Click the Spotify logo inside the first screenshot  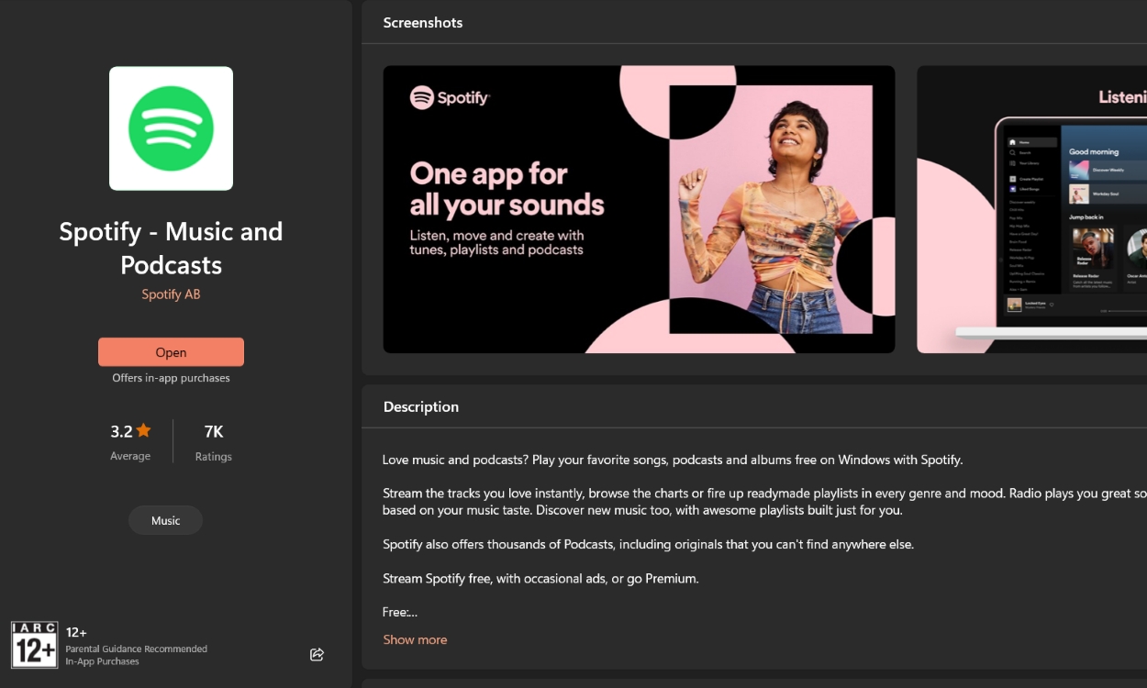[450, 97]
